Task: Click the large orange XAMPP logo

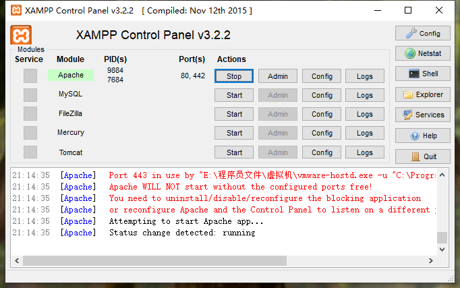Action: [21, 35]
